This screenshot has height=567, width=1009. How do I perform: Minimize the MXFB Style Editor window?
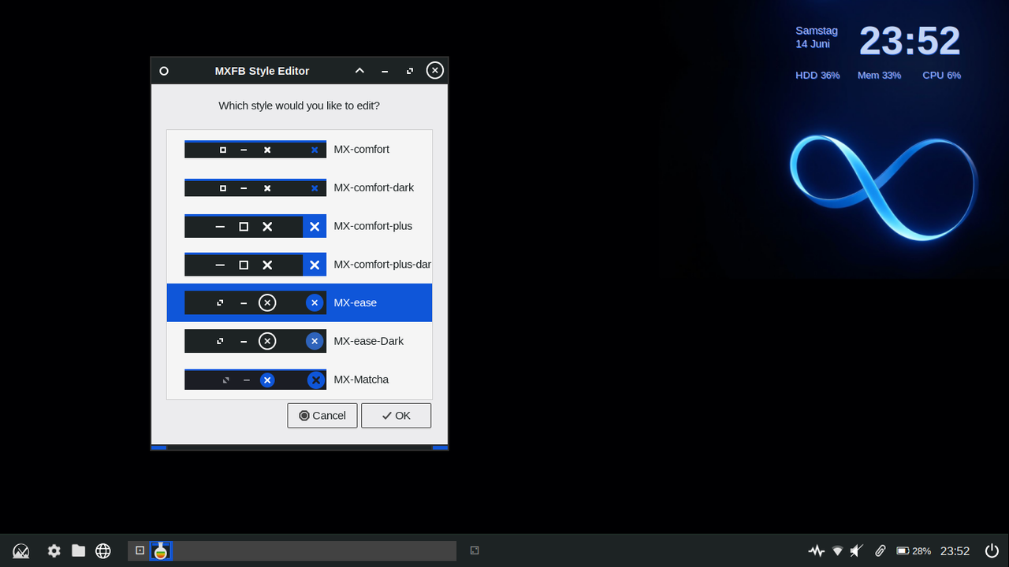coord(385,71)
